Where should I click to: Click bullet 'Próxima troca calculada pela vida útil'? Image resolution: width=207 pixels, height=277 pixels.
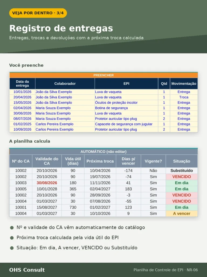pyautogui.click(x=68, y=238)
